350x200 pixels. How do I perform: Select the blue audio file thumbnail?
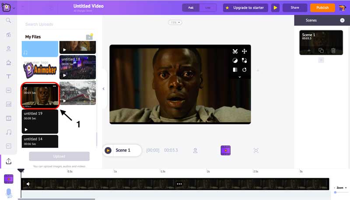tap(40, 49)
